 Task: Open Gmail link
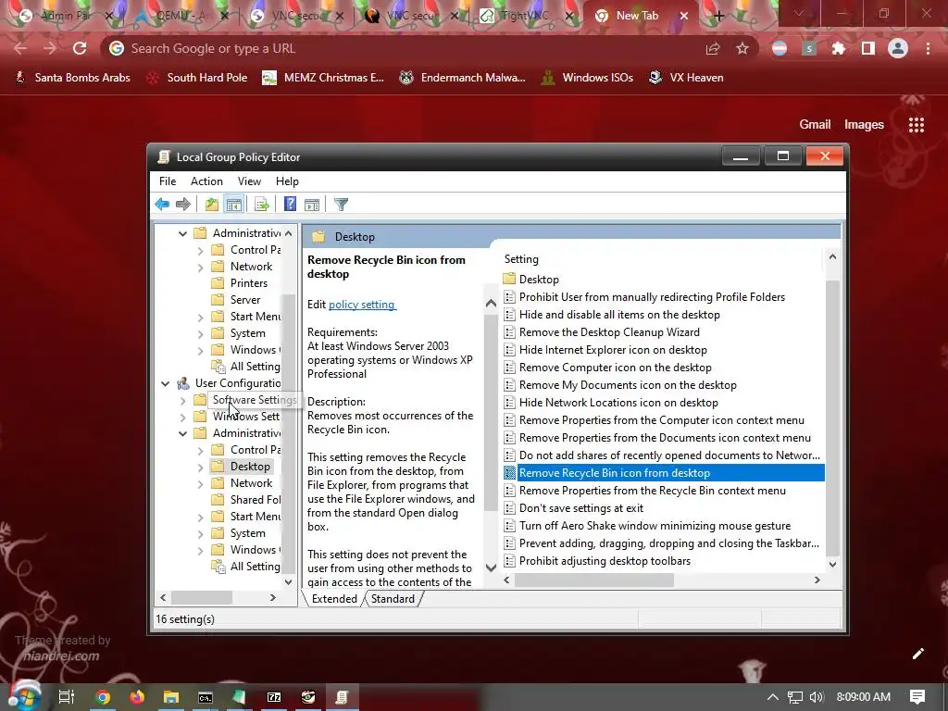click(815, 125)
